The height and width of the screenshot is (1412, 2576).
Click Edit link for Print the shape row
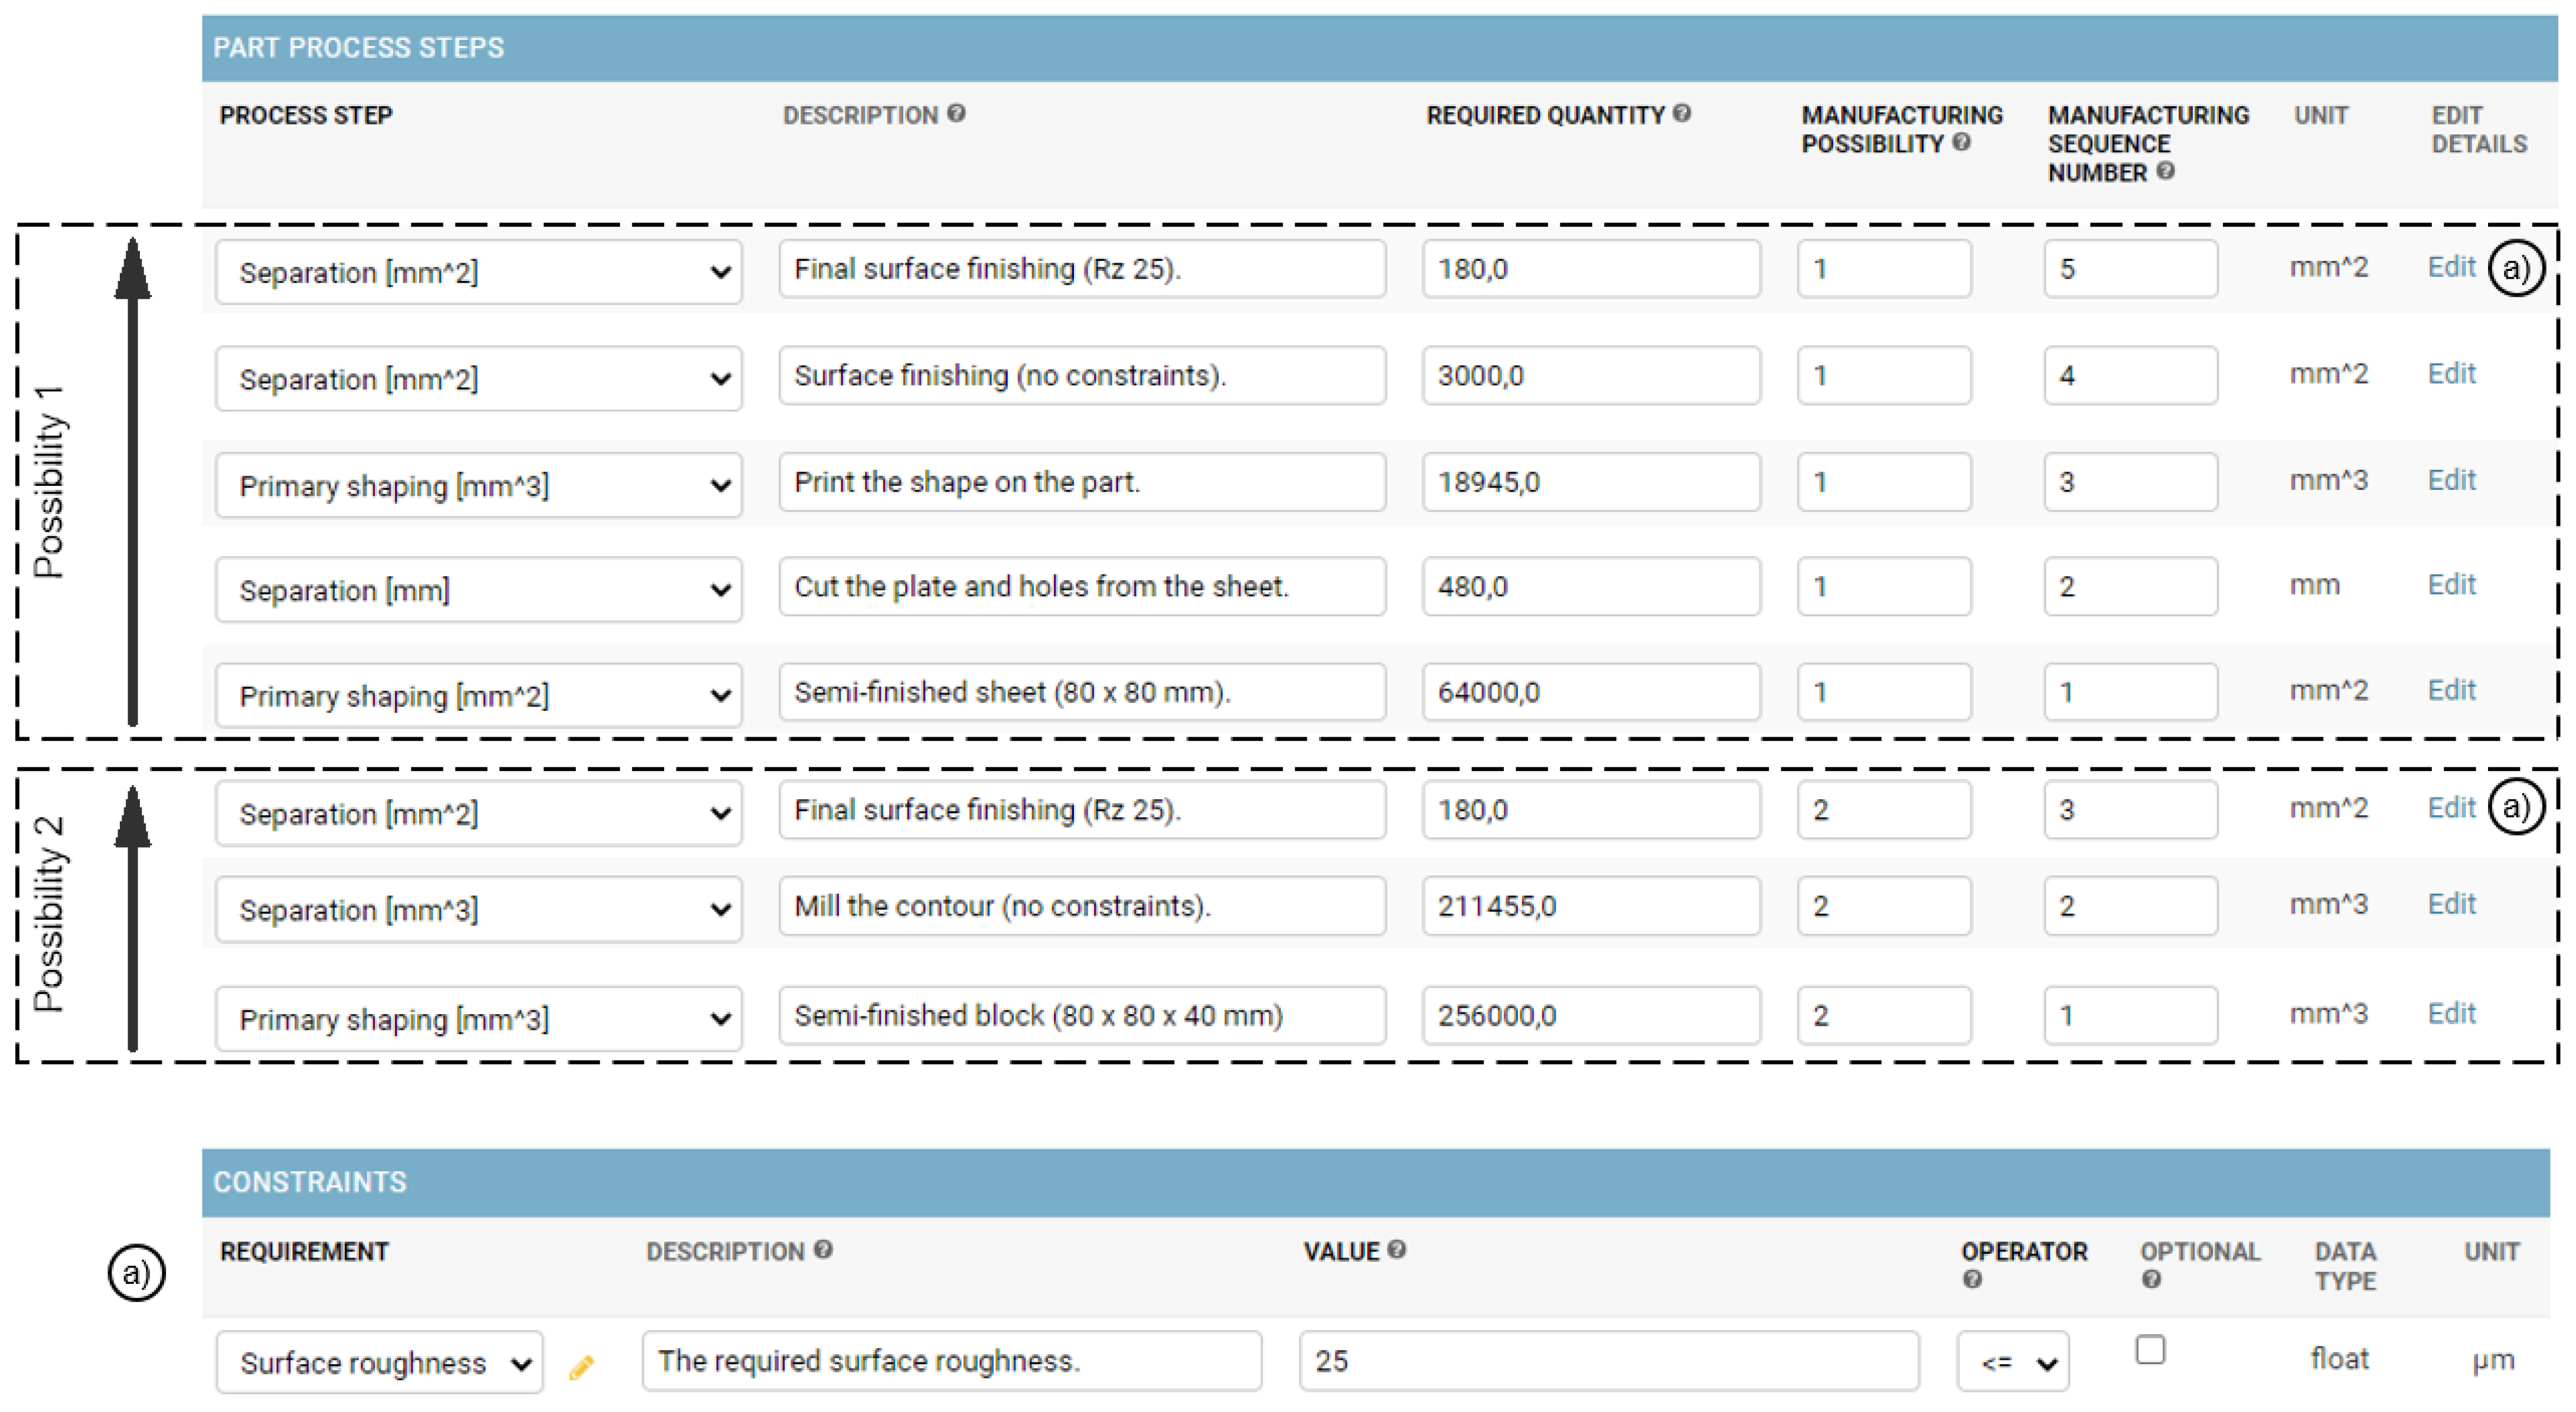pos(2451,481)
